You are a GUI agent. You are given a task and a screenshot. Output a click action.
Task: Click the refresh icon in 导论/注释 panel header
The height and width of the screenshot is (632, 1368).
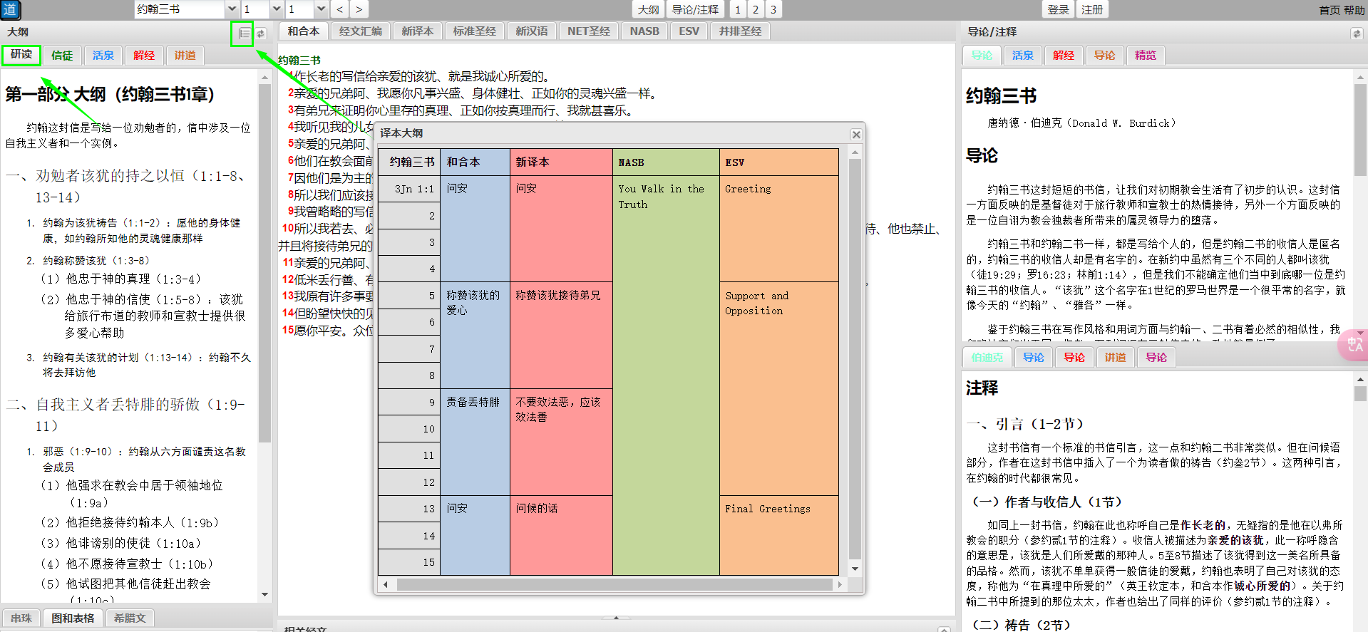(x=1356, y=33)
